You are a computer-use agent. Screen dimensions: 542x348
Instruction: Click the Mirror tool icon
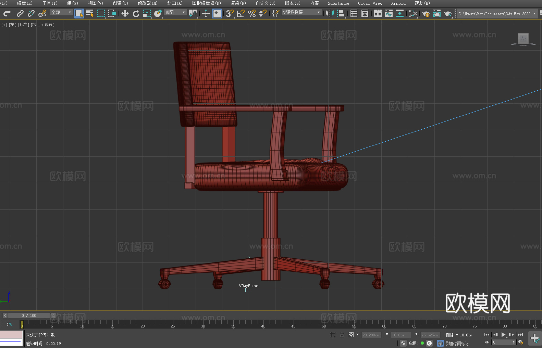[x=330, y=13]
